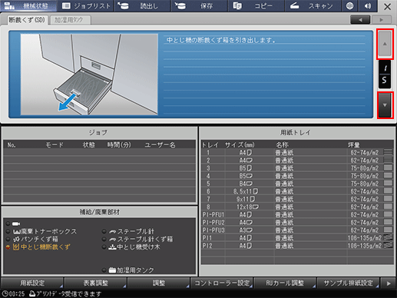
Task: Click the 坪量 weight column header
Action: [x=353, y=144]
